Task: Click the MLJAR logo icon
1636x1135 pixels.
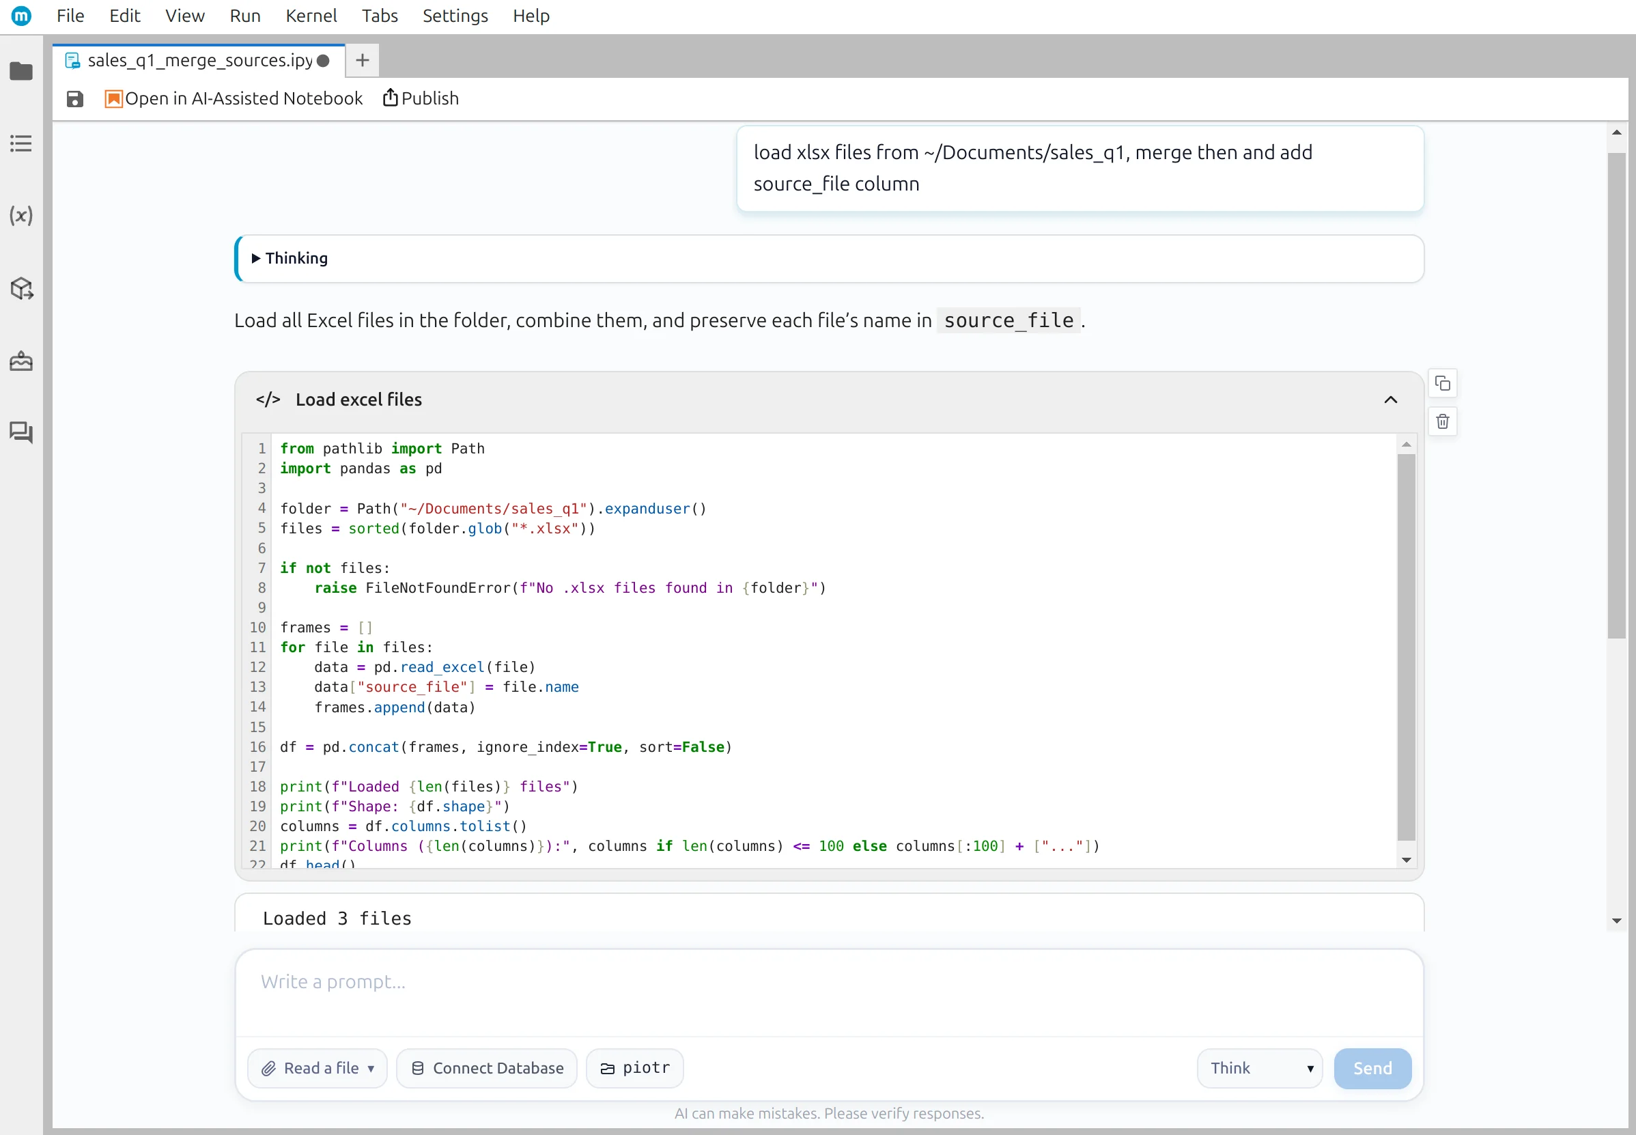Action: 21,16
